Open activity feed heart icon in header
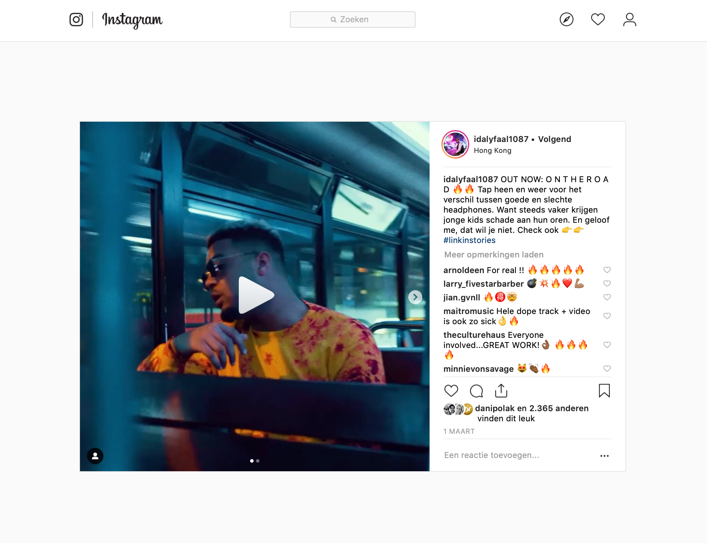The height and width of the screenshot is (543, 707). point(598,20)
